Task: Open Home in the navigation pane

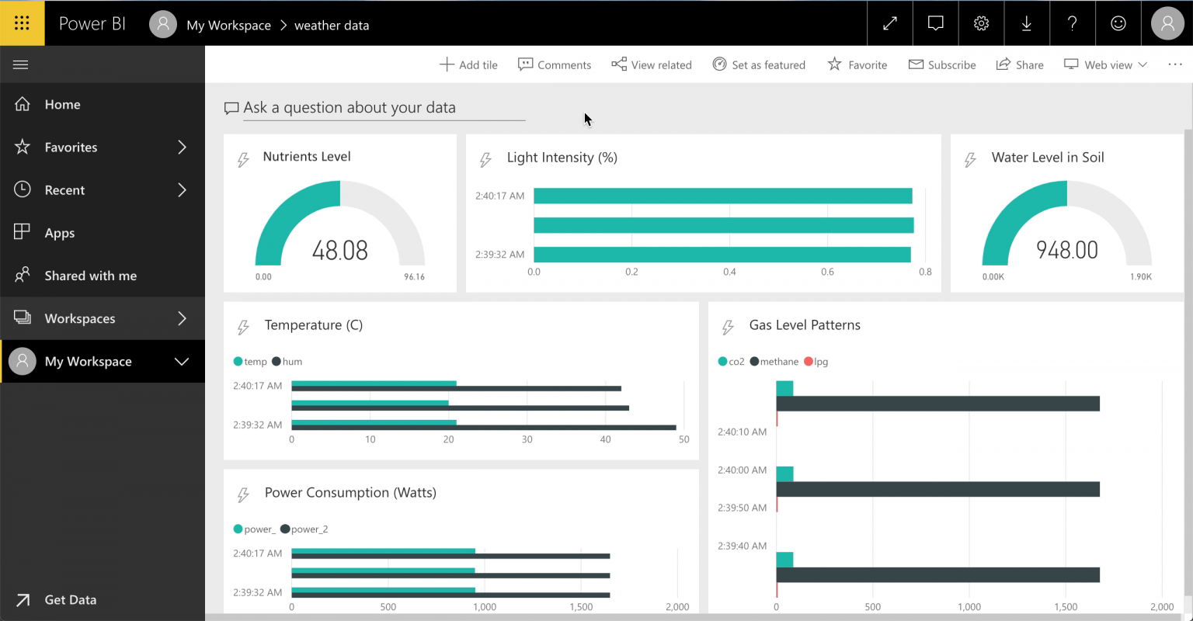Action: [103, 104]
